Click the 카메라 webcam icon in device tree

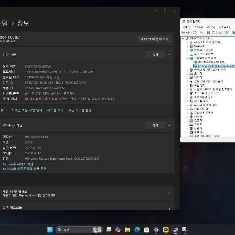[191, 117]
